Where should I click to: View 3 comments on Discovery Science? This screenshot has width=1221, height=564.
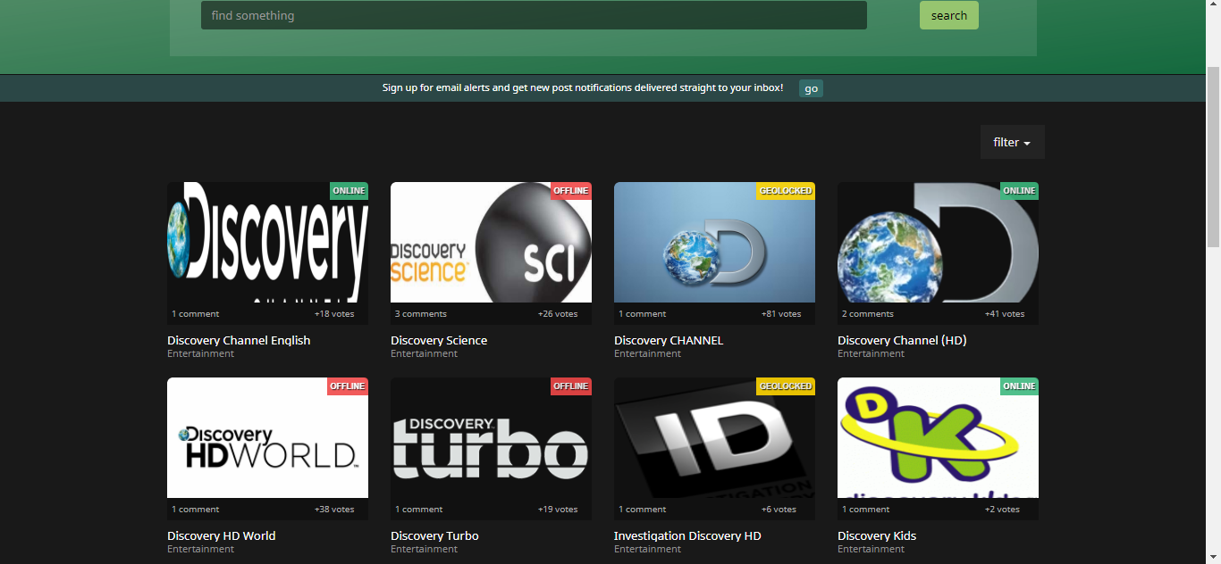pyautogui.click(x=421, y=314)
